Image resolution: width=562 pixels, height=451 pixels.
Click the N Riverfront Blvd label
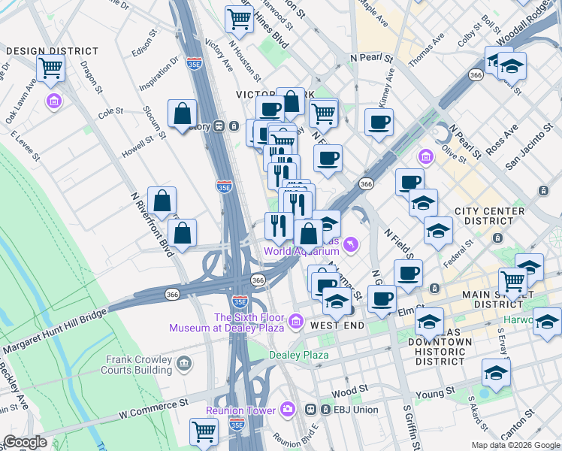click(x=153, y=225)
